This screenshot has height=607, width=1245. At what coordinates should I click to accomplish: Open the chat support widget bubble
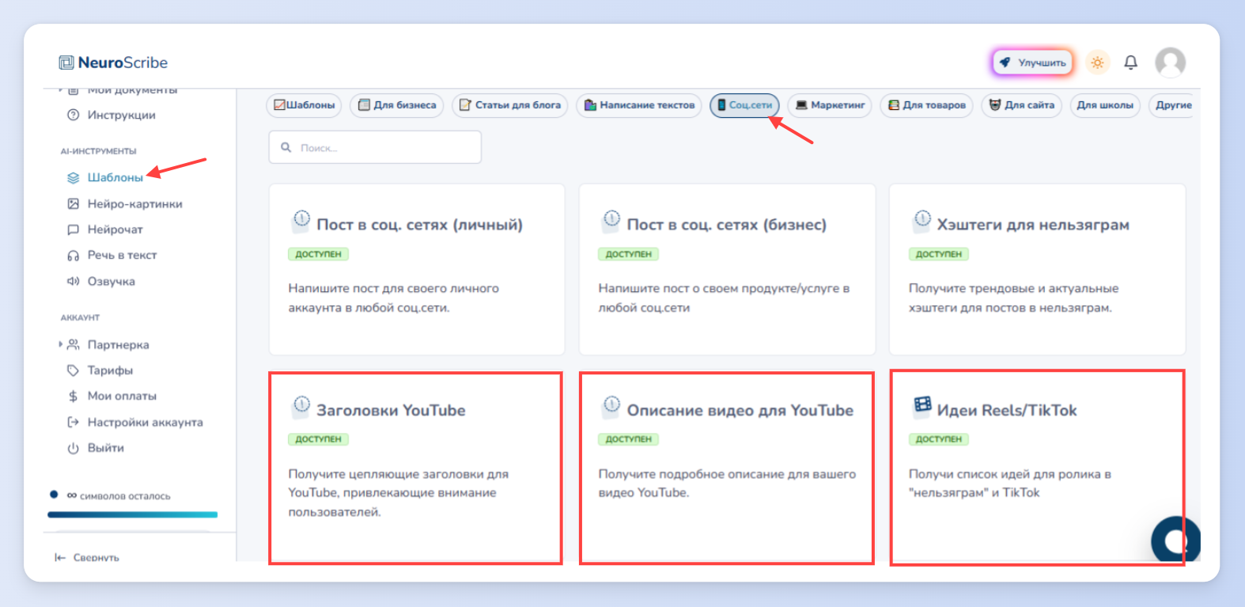(1175, 540)
